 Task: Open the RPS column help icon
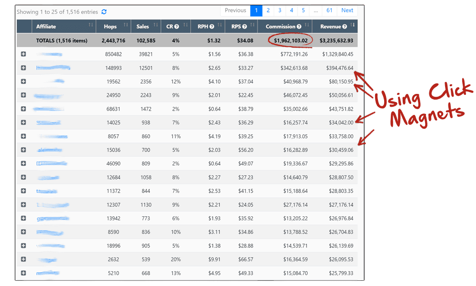244,27
